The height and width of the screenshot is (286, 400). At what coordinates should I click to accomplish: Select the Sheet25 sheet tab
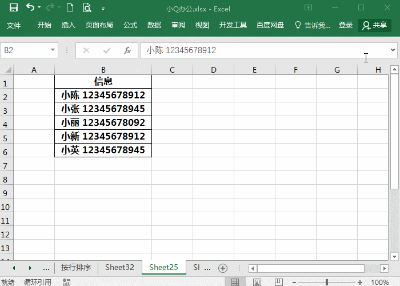[x=163, y=267]
